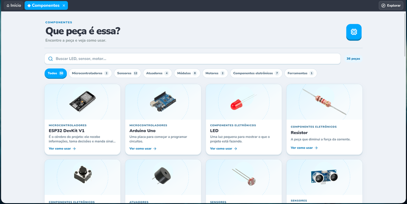407x204 pixels.
Task: Click the Resistor description text
Action: 321,139
